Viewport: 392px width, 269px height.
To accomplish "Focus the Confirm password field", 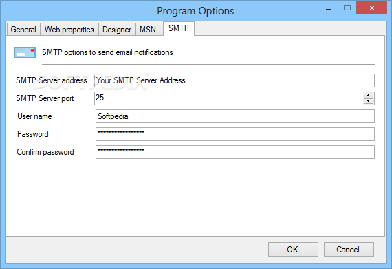I will point(235,152).
